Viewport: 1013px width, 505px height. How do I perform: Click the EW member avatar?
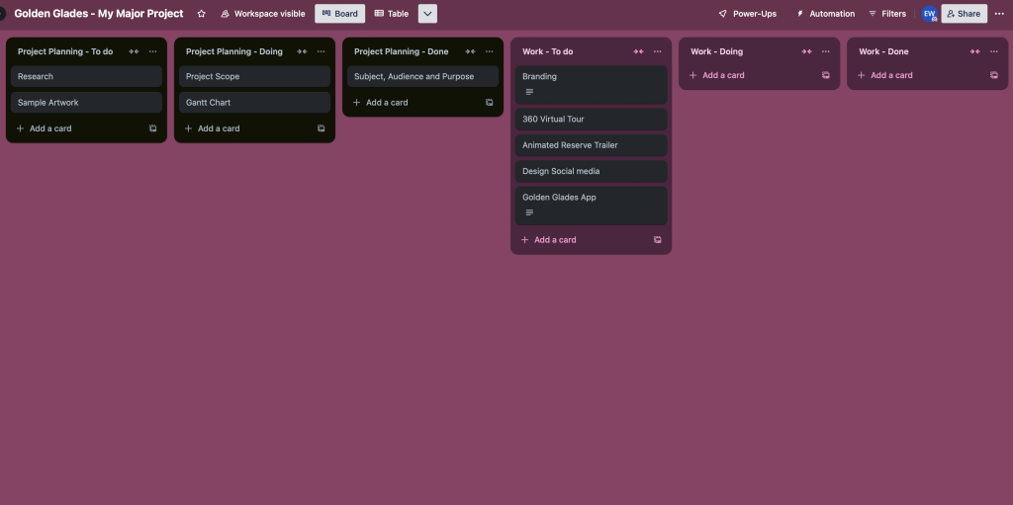click(x=929, y=14)
